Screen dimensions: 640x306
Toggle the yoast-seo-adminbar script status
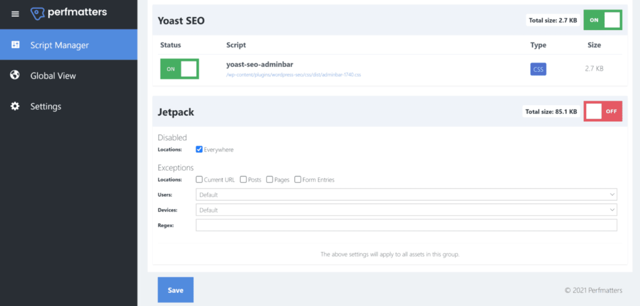coord(179,69)
